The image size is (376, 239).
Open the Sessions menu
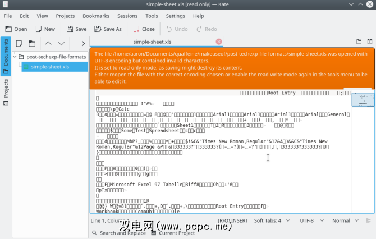127,16
